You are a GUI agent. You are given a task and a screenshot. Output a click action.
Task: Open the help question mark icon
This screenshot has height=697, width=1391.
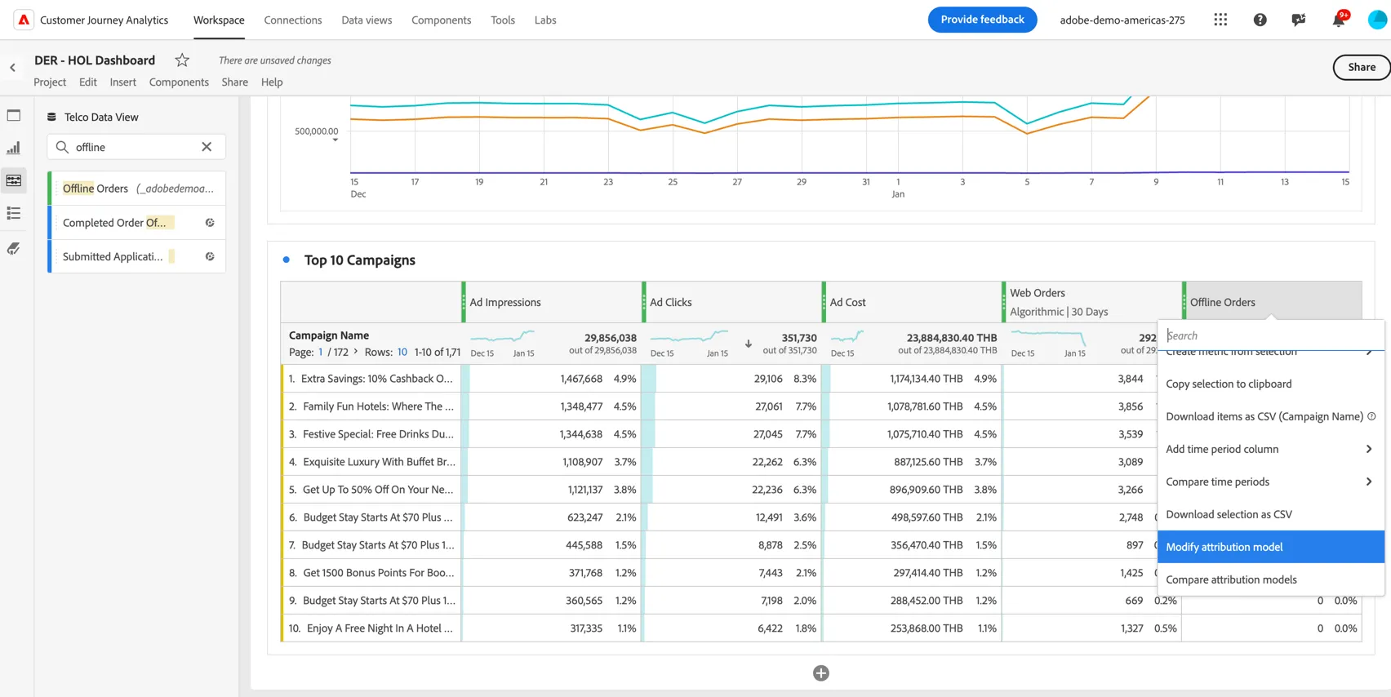(x=1260, y=20)
